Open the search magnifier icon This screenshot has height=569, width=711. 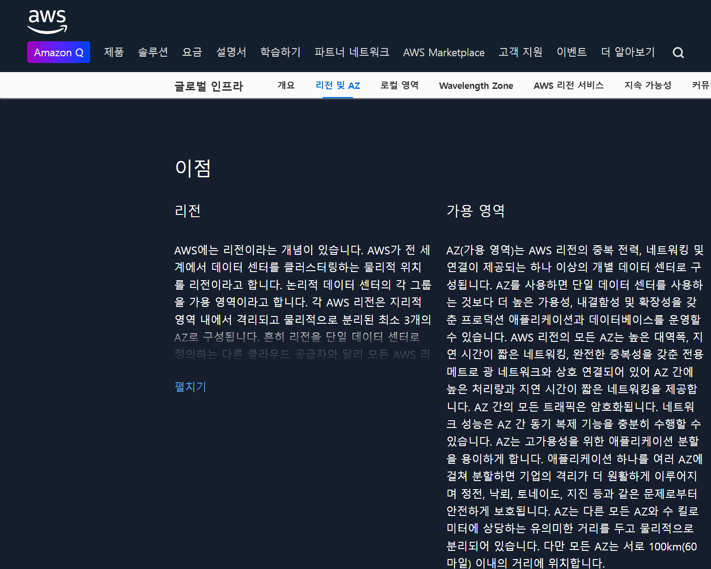[x=678, y=53]
